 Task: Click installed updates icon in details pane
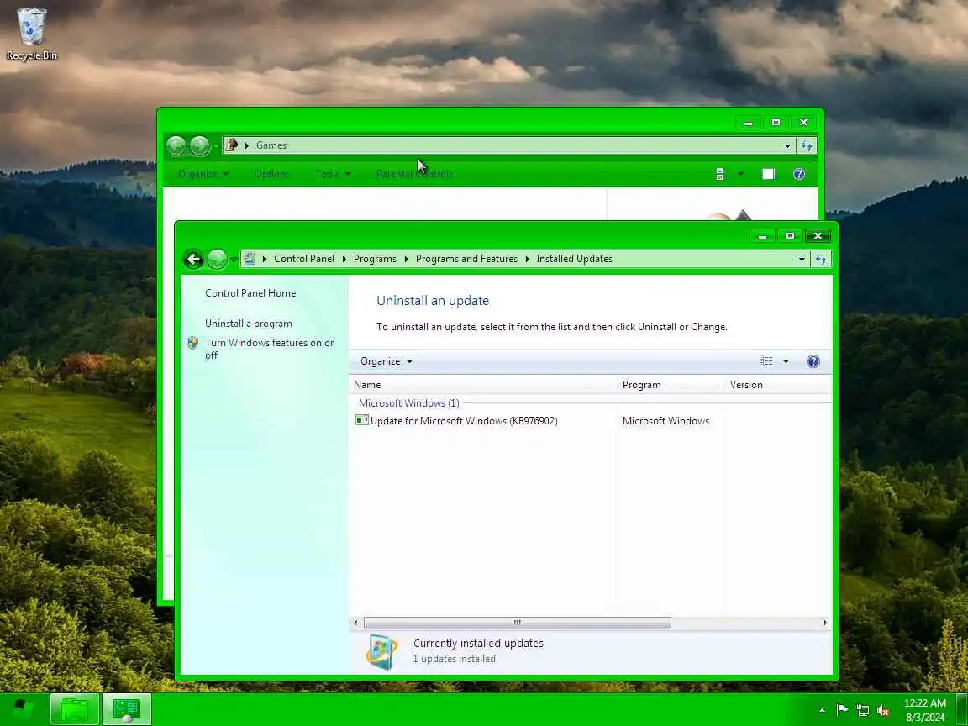point(381,651)
